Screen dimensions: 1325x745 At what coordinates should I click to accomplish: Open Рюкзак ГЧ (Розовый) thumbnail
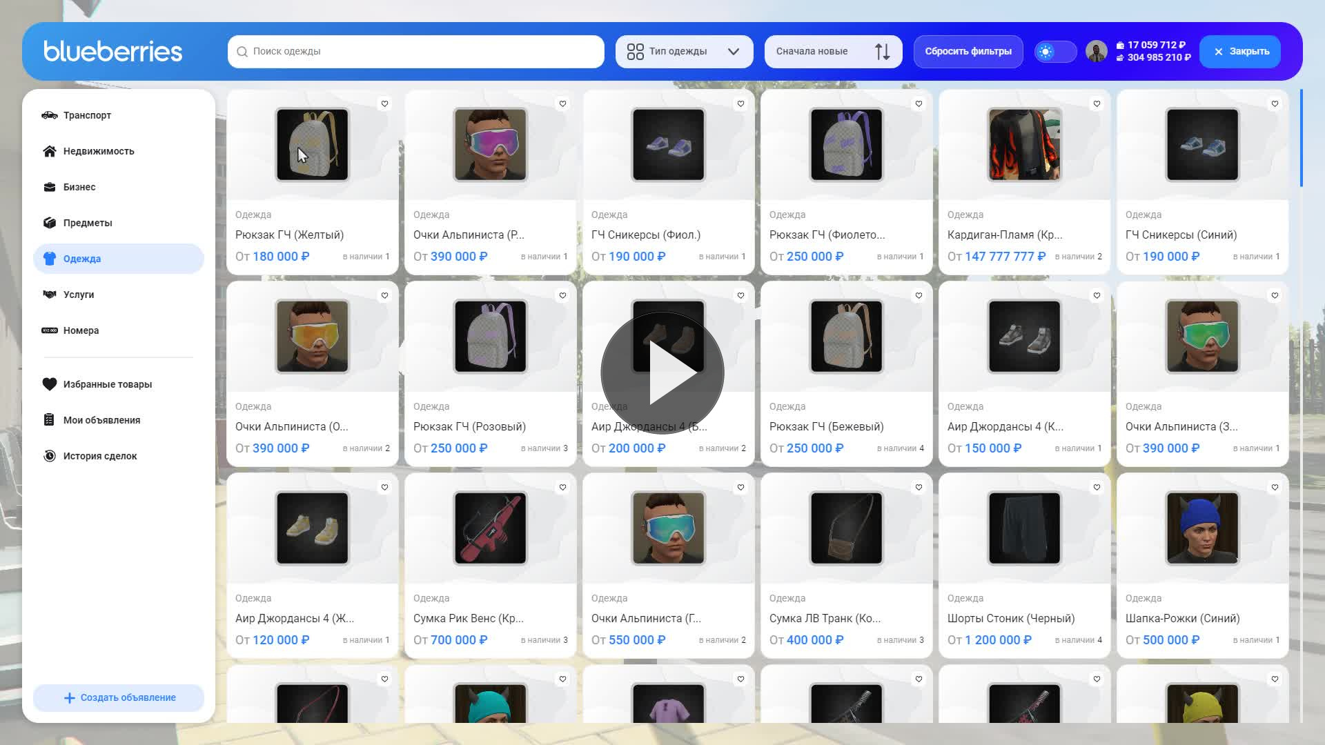[x=491, y=337]
